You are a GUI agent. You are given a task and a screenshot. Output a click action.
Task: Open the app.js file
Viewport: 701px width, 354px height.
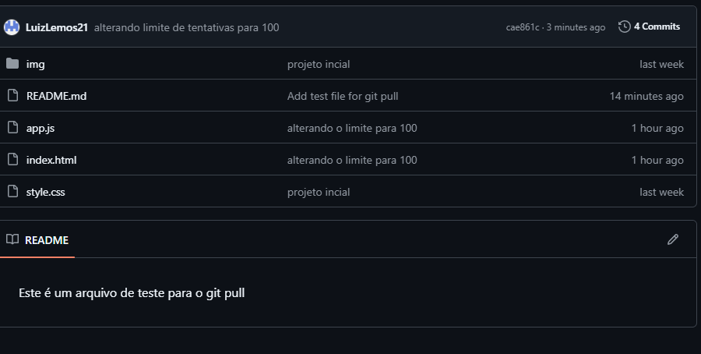[40, 128]
